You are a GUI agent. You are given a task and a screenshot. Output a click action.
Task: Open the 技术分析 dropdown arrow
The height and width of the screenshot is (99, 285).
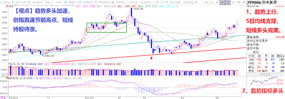(x=29, y=2)
